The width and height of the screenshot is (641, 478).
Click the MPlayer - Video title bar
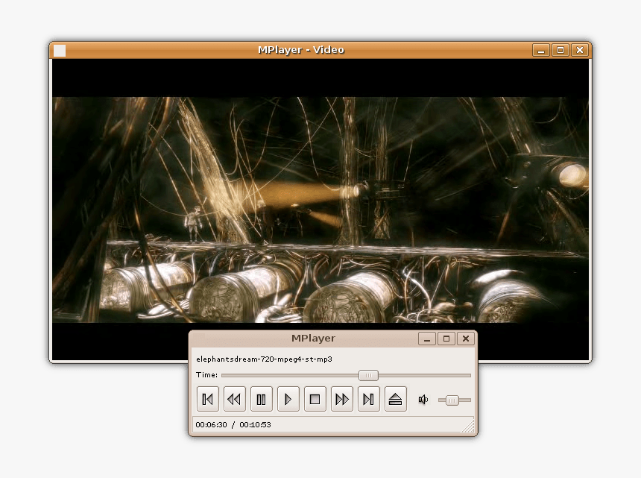tap(301, 50)
